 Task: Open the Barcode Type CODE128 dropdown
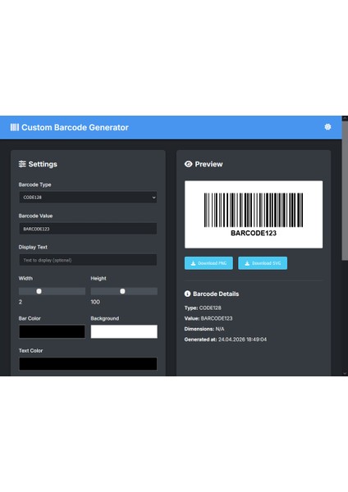click(x=88, y=198)
